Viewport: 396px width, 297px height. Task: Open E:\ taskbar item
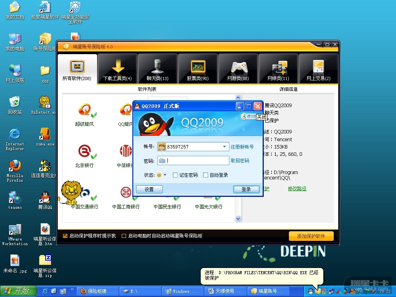pyautogui.click(x=140, y=291)
